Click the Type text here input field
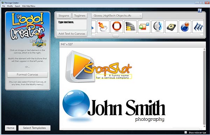 [x=72, y=25]
